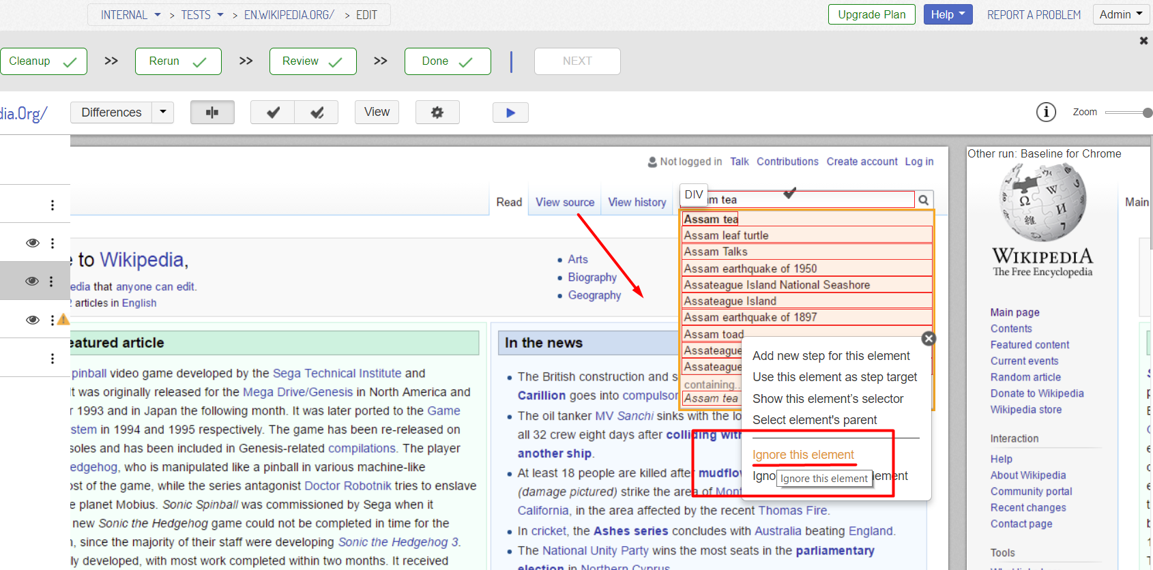Click the Differences button
The image size is (1153, 570).
click(111, 112)
